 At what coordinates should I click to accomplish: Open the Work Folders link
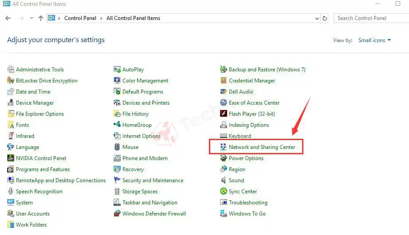click(31, 224)
